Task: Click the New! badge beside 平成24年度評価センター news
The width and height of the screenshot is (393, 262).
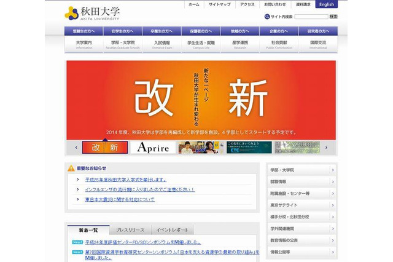Action: coord(77,242)
